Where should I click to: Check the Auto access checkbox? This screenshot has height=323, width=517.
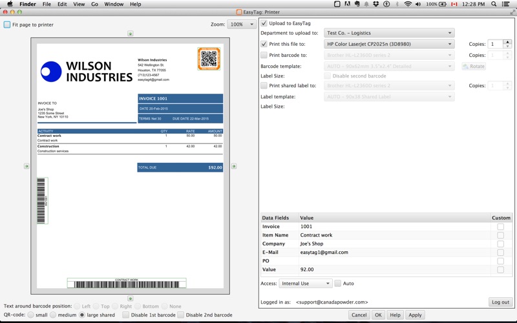pyautogui.click(x=337, y=283)
